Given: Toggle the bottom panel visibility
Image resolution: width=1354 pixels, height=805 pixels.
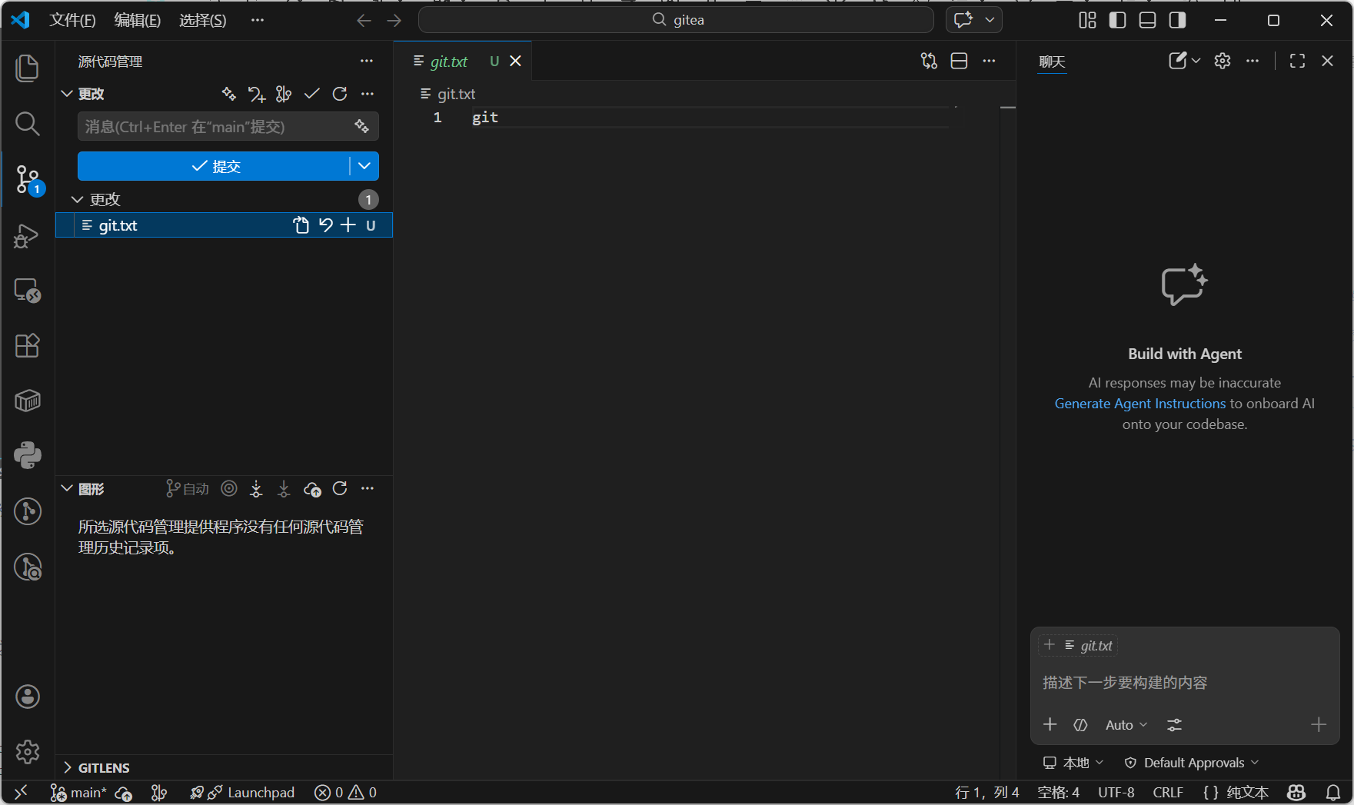Looking at the screenshot, I should tap(1147, 20).
